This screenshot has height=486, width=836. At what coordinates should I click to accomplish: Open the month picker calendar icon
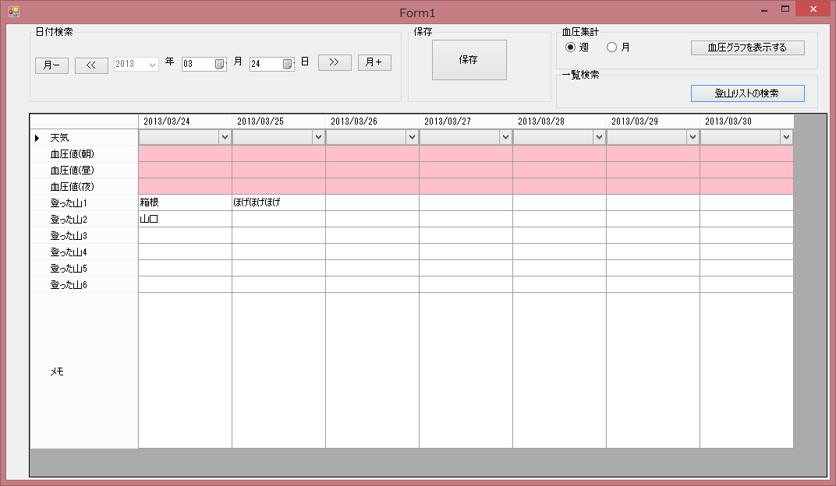click(x=219, y=64)
